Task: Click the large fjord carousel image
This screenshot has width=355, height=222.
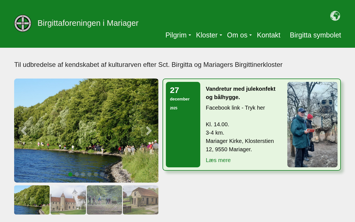Action: point(86,130)
